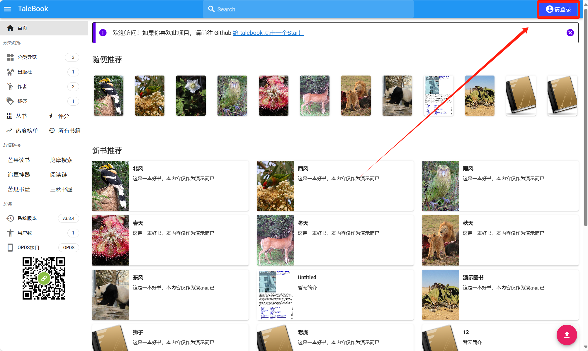Go to 丛书 series section
Image resolution: width=588 pixels, height=351 pixels.
21,116
